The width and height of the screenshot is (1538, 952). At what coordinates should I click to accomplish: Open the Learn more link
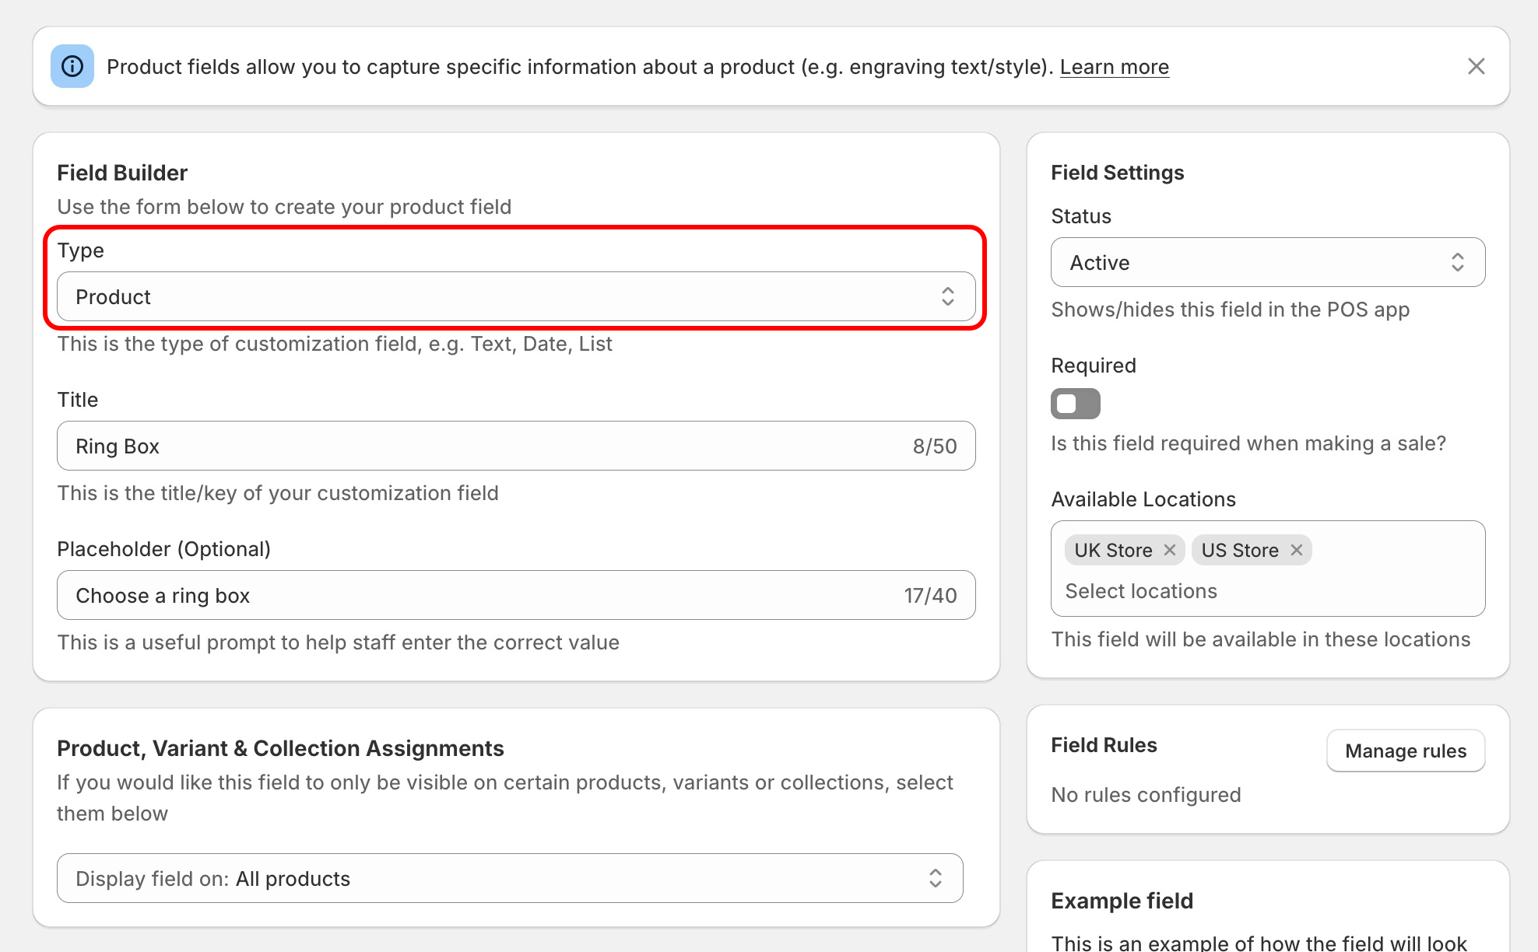(1114, 67)
